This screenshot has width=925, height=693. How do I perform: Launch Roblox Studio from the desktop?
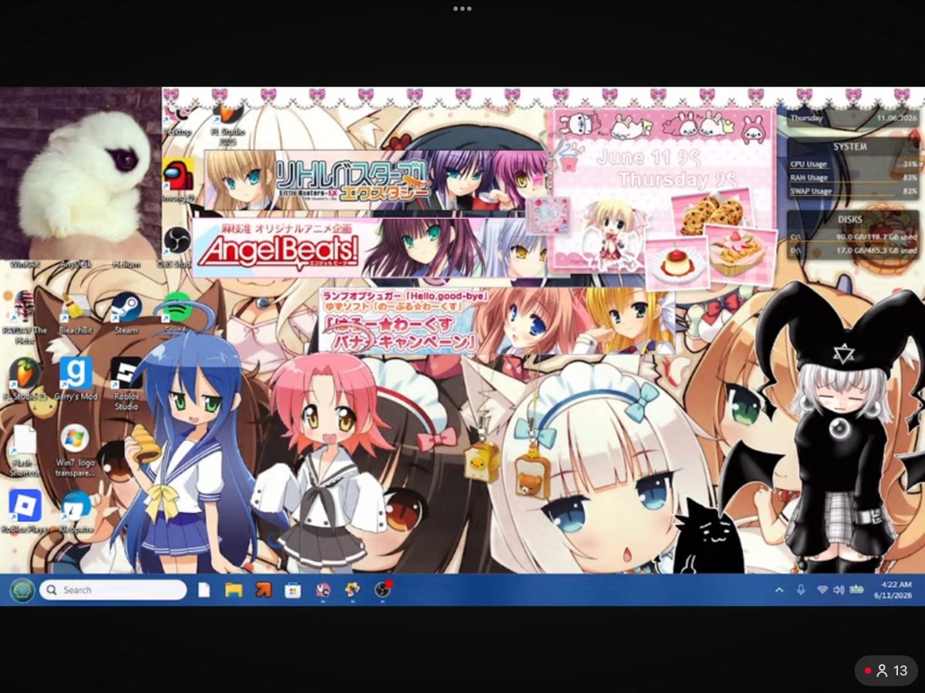126,373
